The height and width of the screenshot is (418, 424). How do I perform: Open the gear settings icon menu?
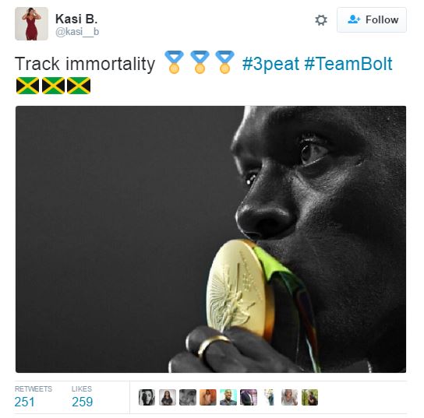(321, 20)
